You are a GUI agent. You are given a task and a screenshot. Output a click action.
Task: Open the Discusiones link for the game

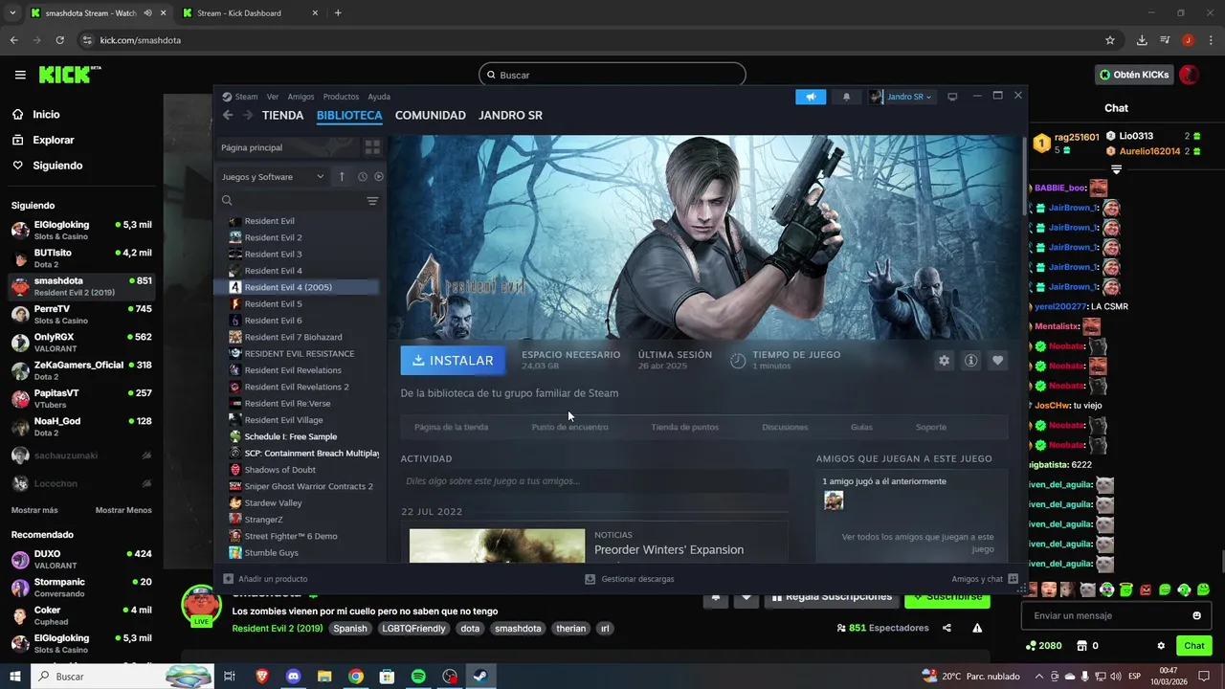785,427
